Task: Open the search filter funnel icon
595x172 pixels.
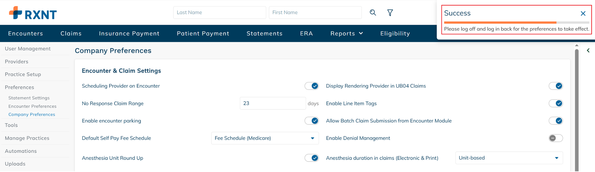Action: pos(390,12)
